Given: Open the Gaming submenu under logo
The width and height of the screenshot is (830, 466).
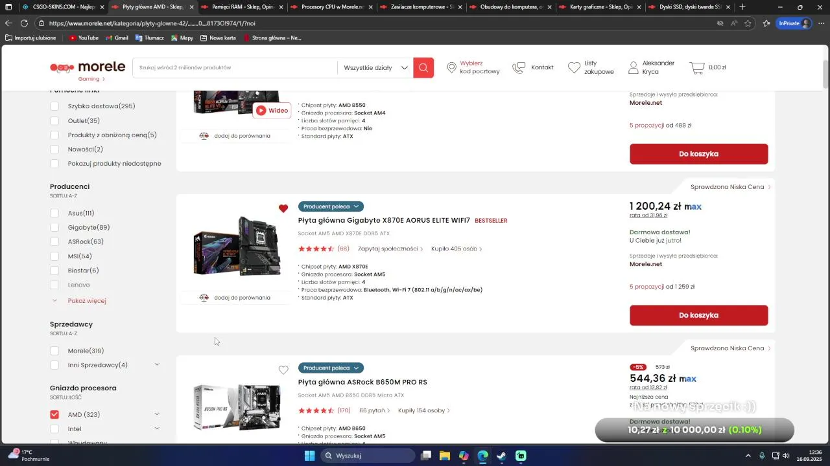Looking at the screenshot, I should 91,79.
